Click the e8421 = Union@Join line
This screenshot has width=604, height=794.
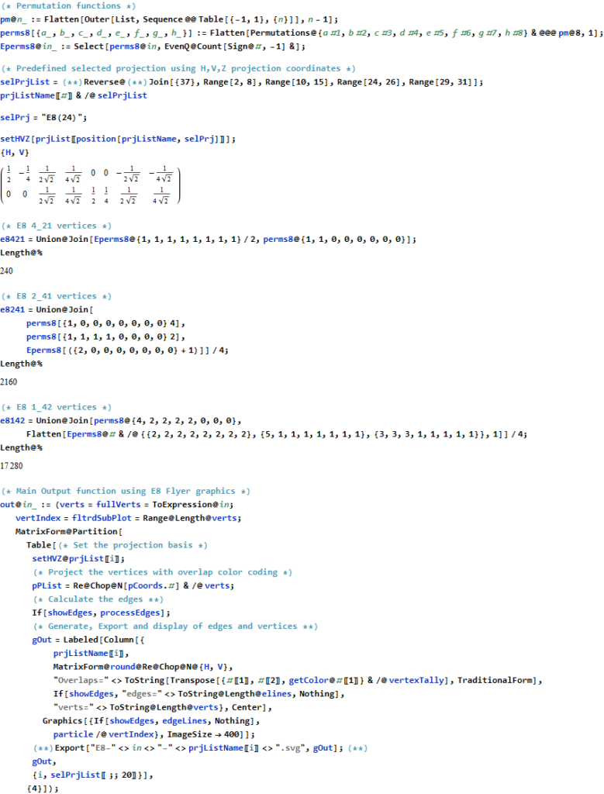(x=209, y=240)
